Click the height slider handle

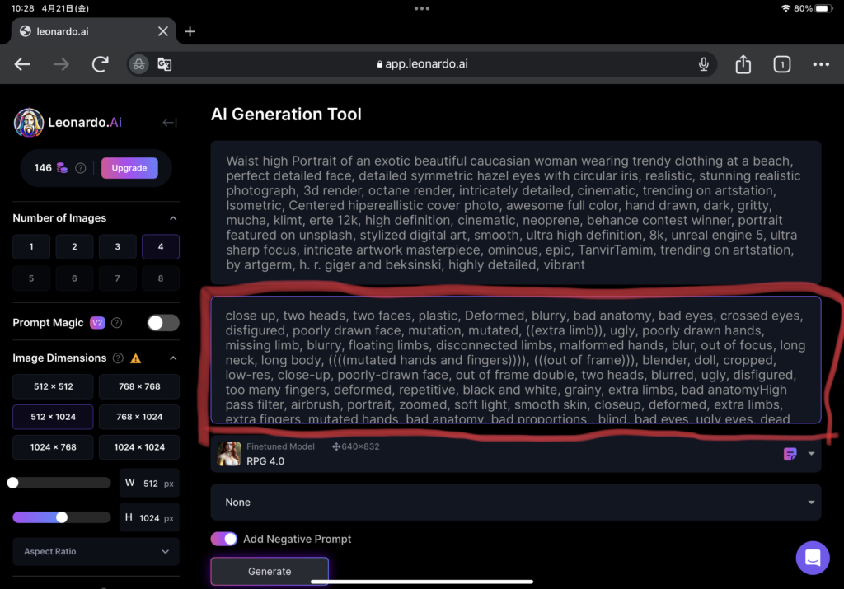pyautogui.click(x=62, y=517)
